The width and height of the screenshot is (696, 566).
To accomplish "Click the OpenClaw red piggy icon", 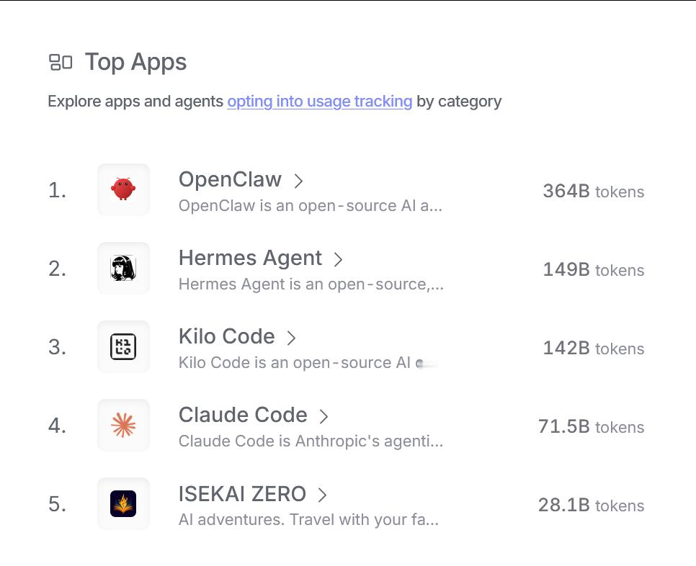I will [x=123, y=189].
